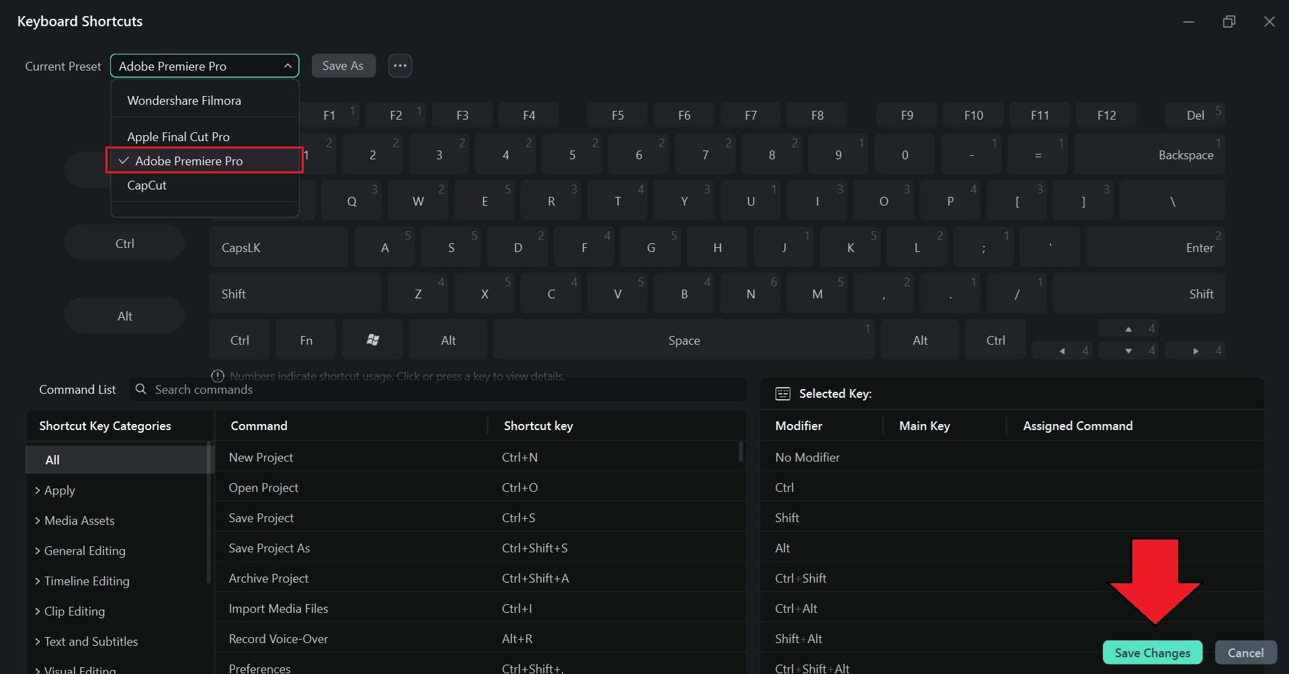This screenshot has width=1289, height=674.
Task: Click the No Modifier row
Action: pyautogui.click(x=1012, y=457)
